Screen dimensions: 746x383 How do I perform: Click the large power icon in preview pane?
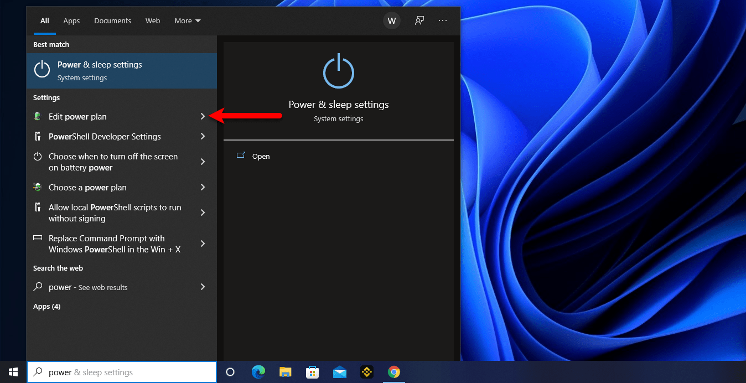click(339, 70)
